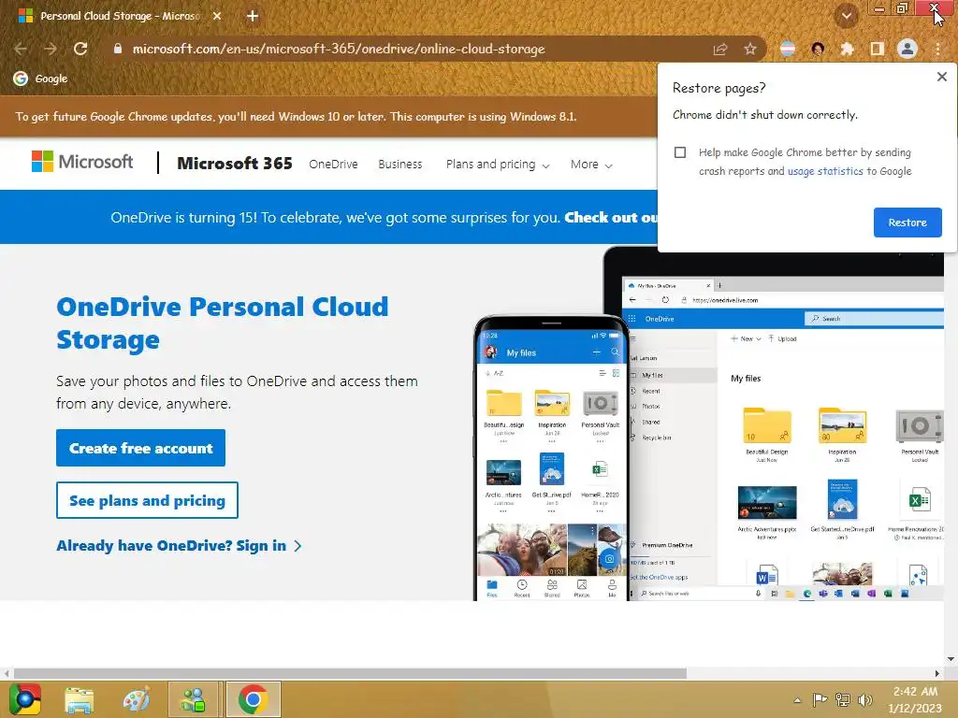Reload the page with the refresh icon
Viewport: 958px width, 718px height.
[x=80, y=49]
